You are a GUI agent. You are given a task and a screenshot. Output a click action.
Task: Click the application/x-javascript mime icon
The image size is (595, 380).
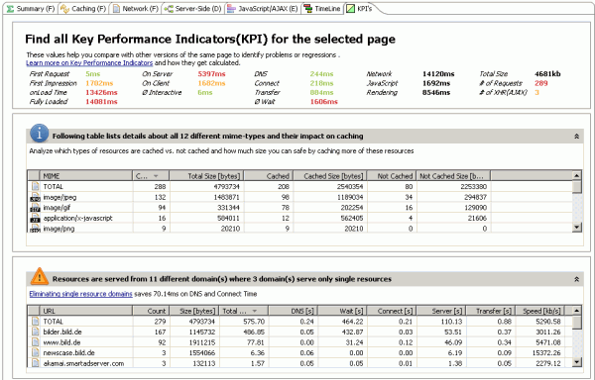pos(36,218)
